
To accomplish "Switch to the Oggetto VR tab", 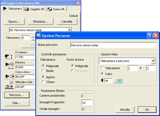I will click(35, 9).
